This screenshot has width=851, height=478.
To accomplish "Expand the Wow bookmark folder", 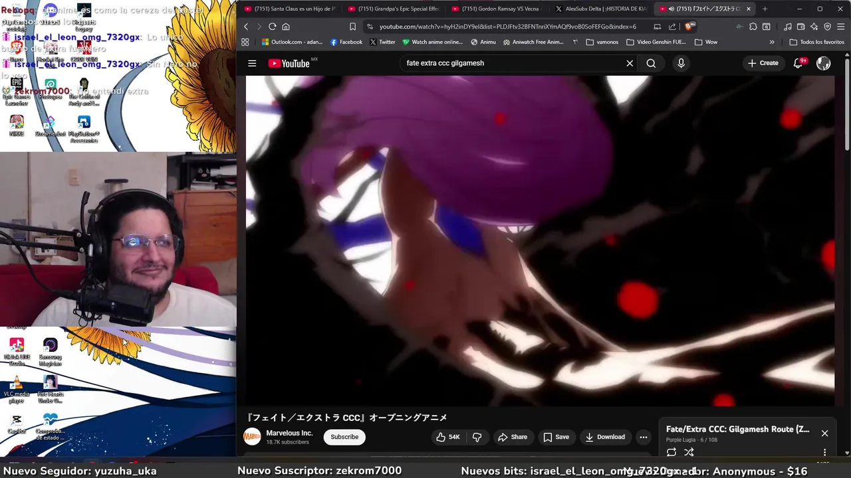I will 706,42.
